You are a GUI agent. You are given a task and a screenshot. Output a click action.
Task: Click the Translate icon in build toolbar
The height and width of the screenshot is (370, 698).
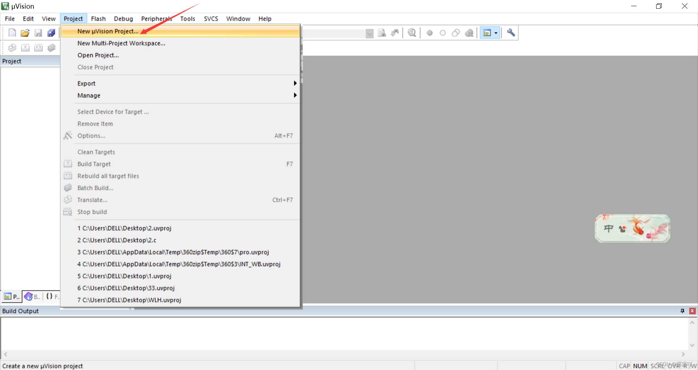[12, 48]
